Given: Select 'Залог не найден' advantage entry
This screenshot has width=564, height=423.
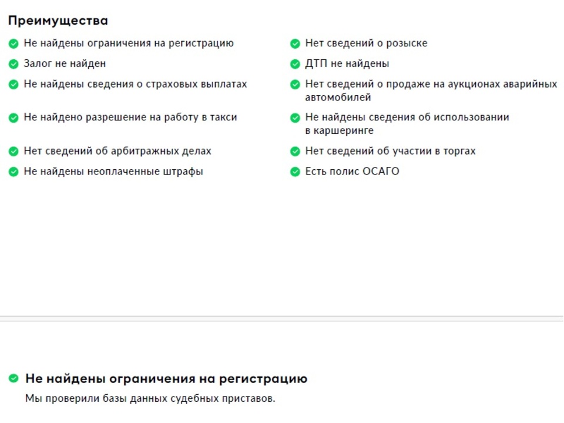Looking at the screenshot, I should pos(65,63).
